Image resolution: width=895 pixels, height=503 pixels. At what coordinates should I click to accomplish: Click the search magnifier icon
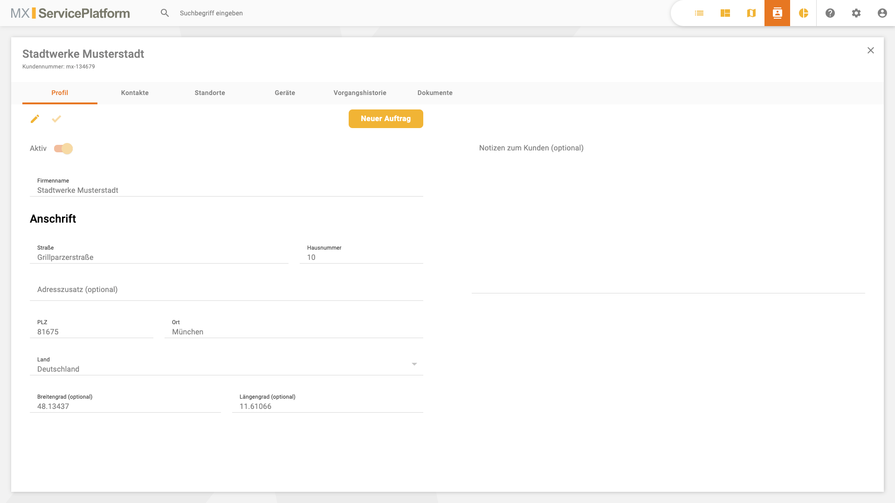[165, 13]
